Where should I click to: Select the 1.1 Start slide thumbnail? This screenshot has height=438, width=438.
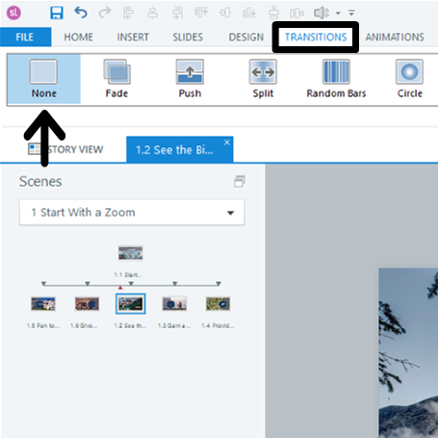130,253
